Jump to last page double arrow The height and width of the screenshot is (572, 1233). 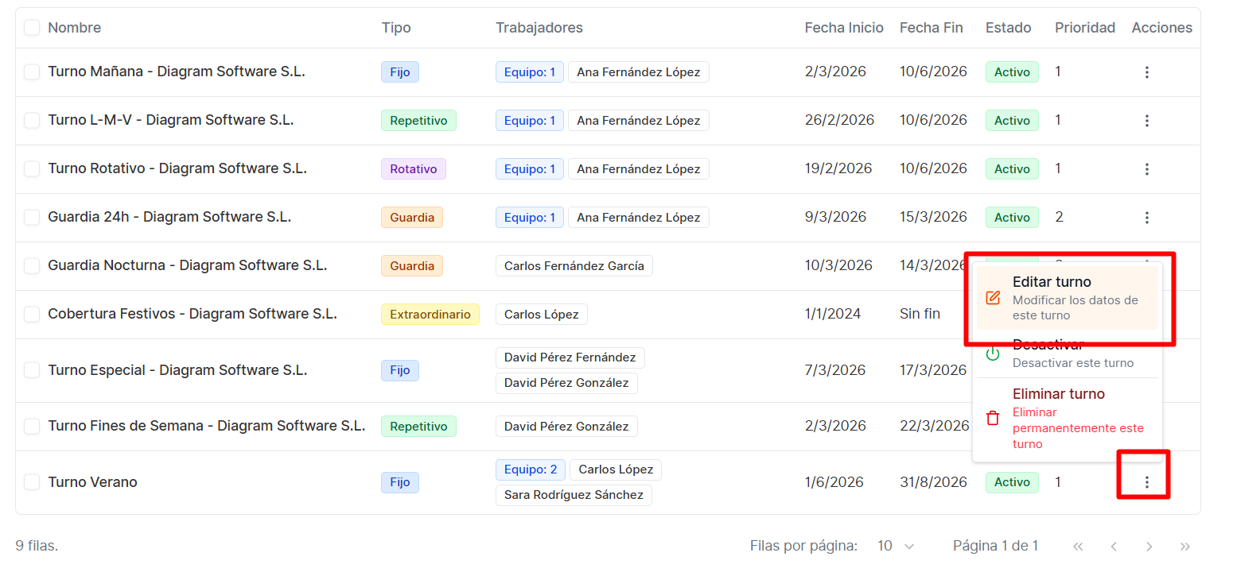pos(1185,547)
